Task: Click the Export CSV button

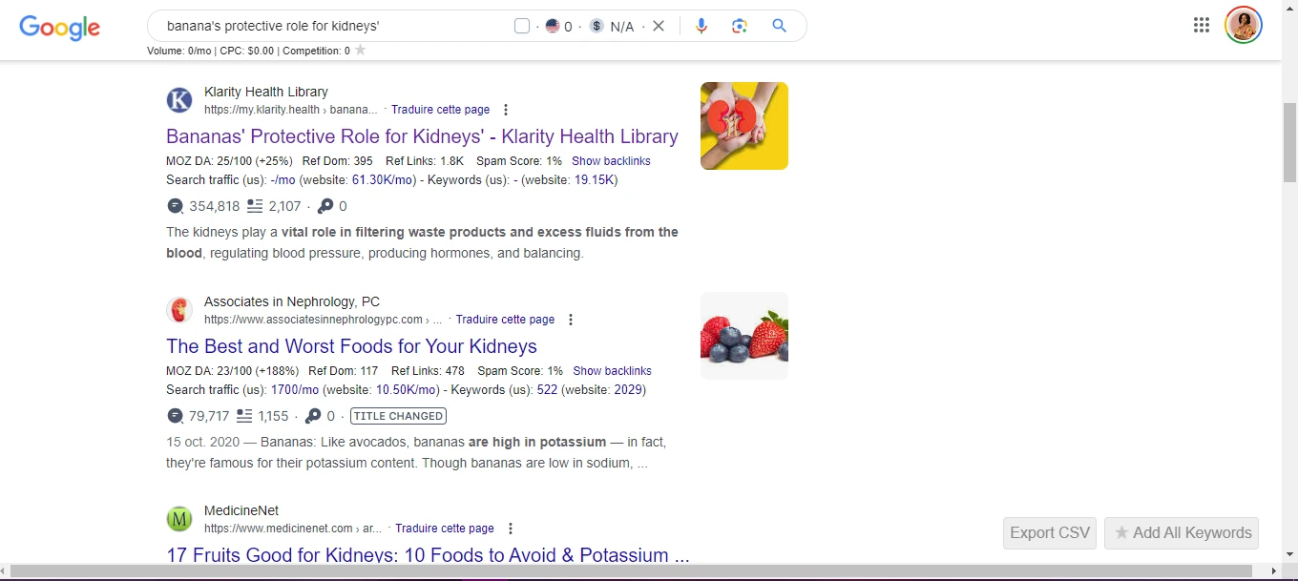Action: point(1050,533)
